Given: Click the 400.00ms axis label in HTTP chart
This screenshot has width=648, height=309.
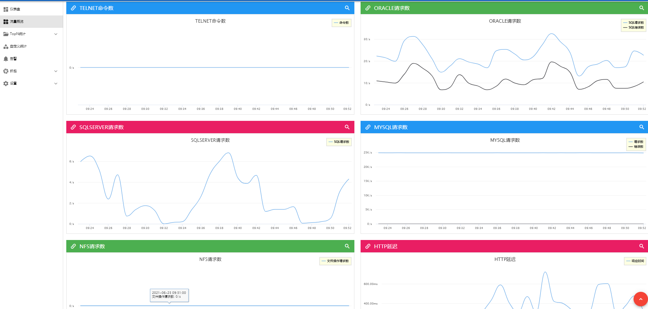Looking at the screenshot, I should (371, 304).
